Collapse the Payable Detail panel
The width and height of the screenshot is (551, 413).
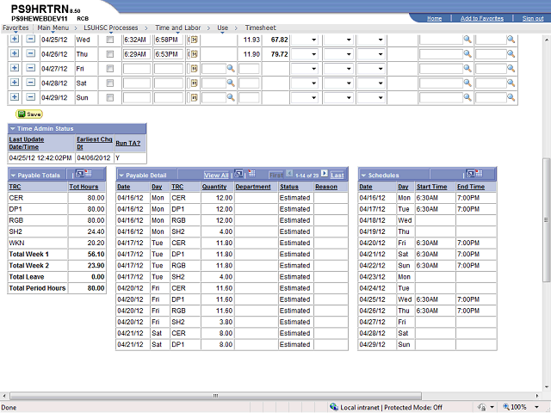[x=121, y=175]
